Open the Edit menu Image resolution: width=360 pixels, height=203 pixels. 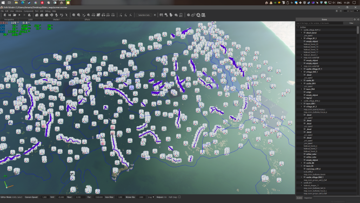(6, 11)
